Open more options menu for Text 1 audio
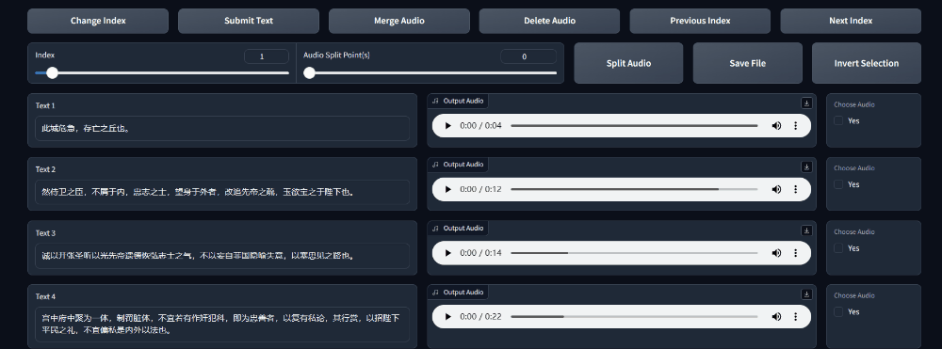 click(x=795, y=126)
